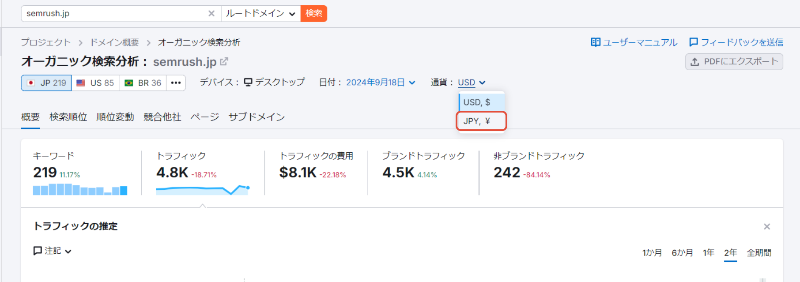Screen dimensions: 800x282
Task: Click the desktop monitor device icon
Action: tap(248, 83)
